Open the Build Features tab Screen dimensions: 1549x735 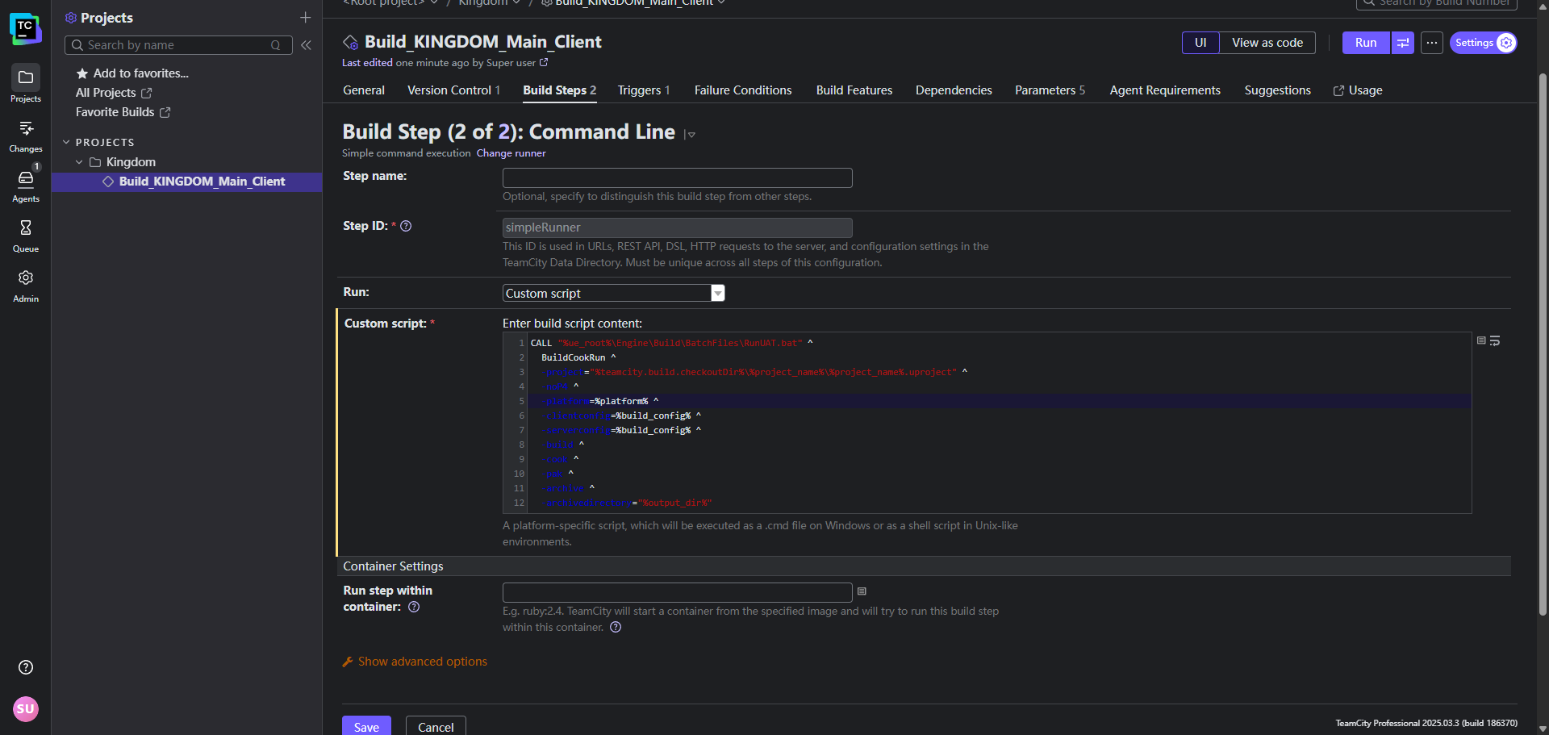pos(854,90)
